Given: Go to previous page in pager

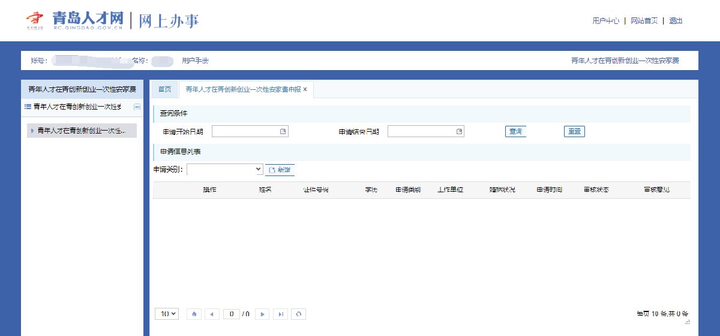Looking at the screenshot, I should pyautogui.click(x=212, y=314).
